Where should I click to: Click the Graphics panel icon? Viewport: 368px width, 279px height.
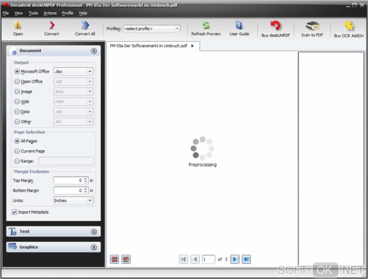click(x=12, y=246)
